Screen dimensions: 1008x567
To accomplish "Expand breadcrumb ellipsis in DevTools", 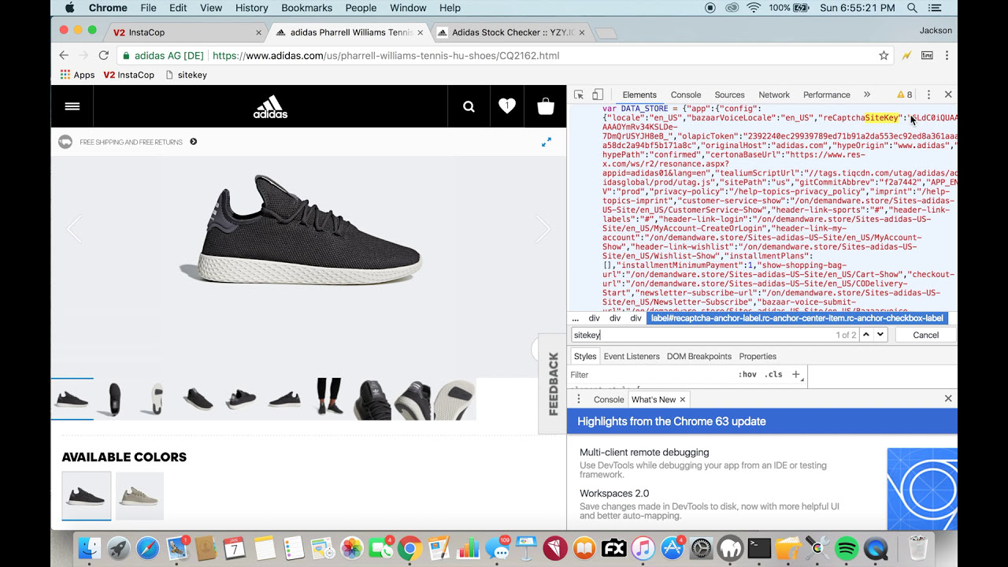I will tap(576, 318).
